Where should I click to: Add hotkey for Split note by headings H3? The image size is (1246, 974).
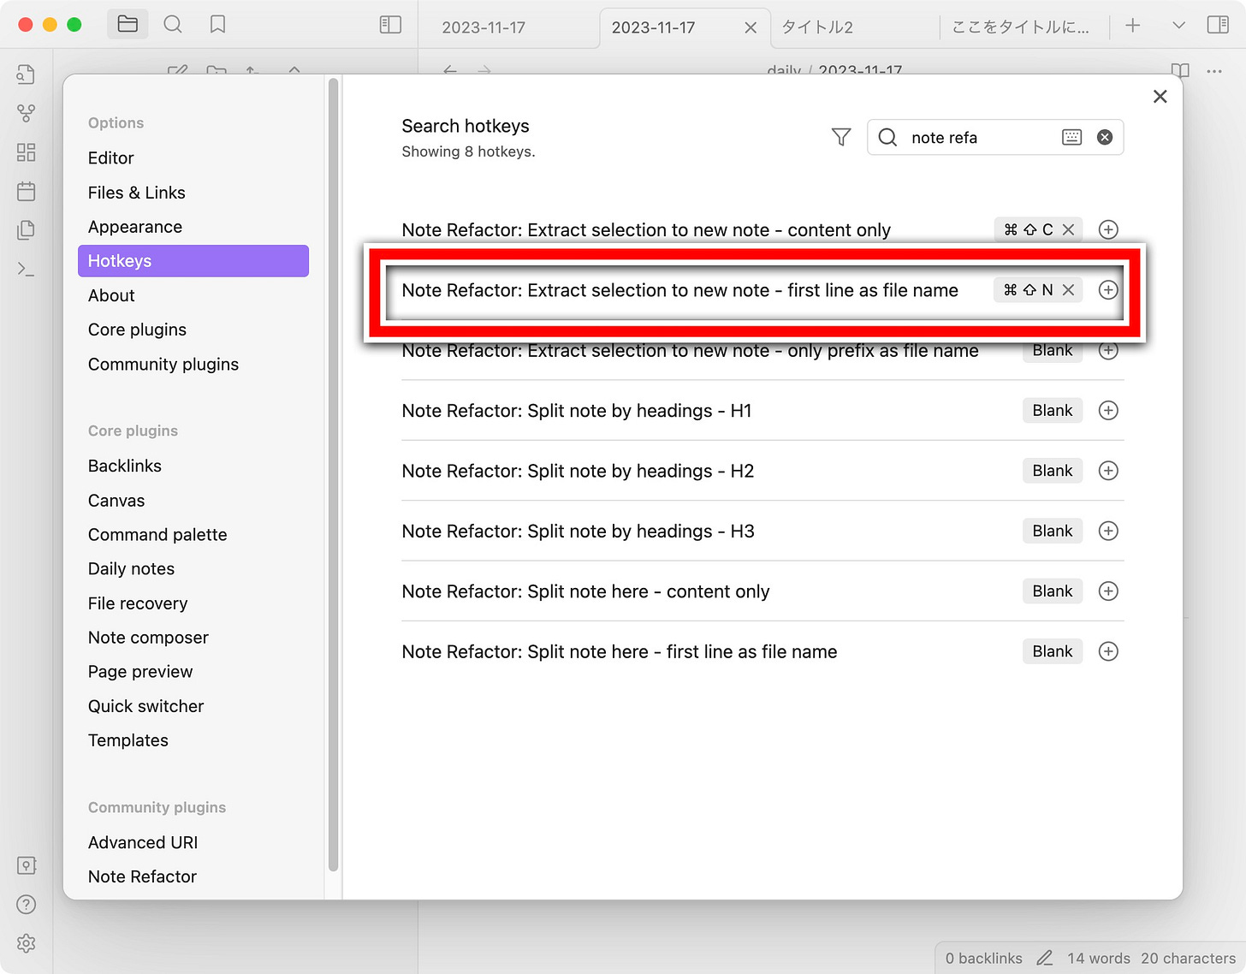click(x=1108, y=531)
